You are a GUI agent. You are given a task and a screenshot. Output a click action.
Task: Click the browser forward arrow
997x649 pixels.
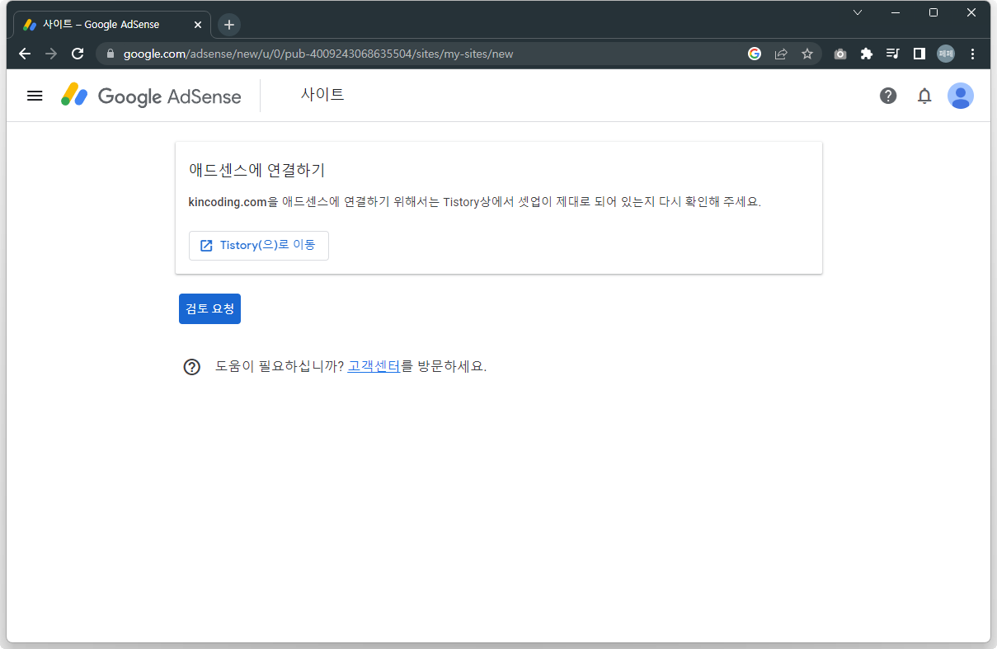pyautogui.click(x=51, y=54)
